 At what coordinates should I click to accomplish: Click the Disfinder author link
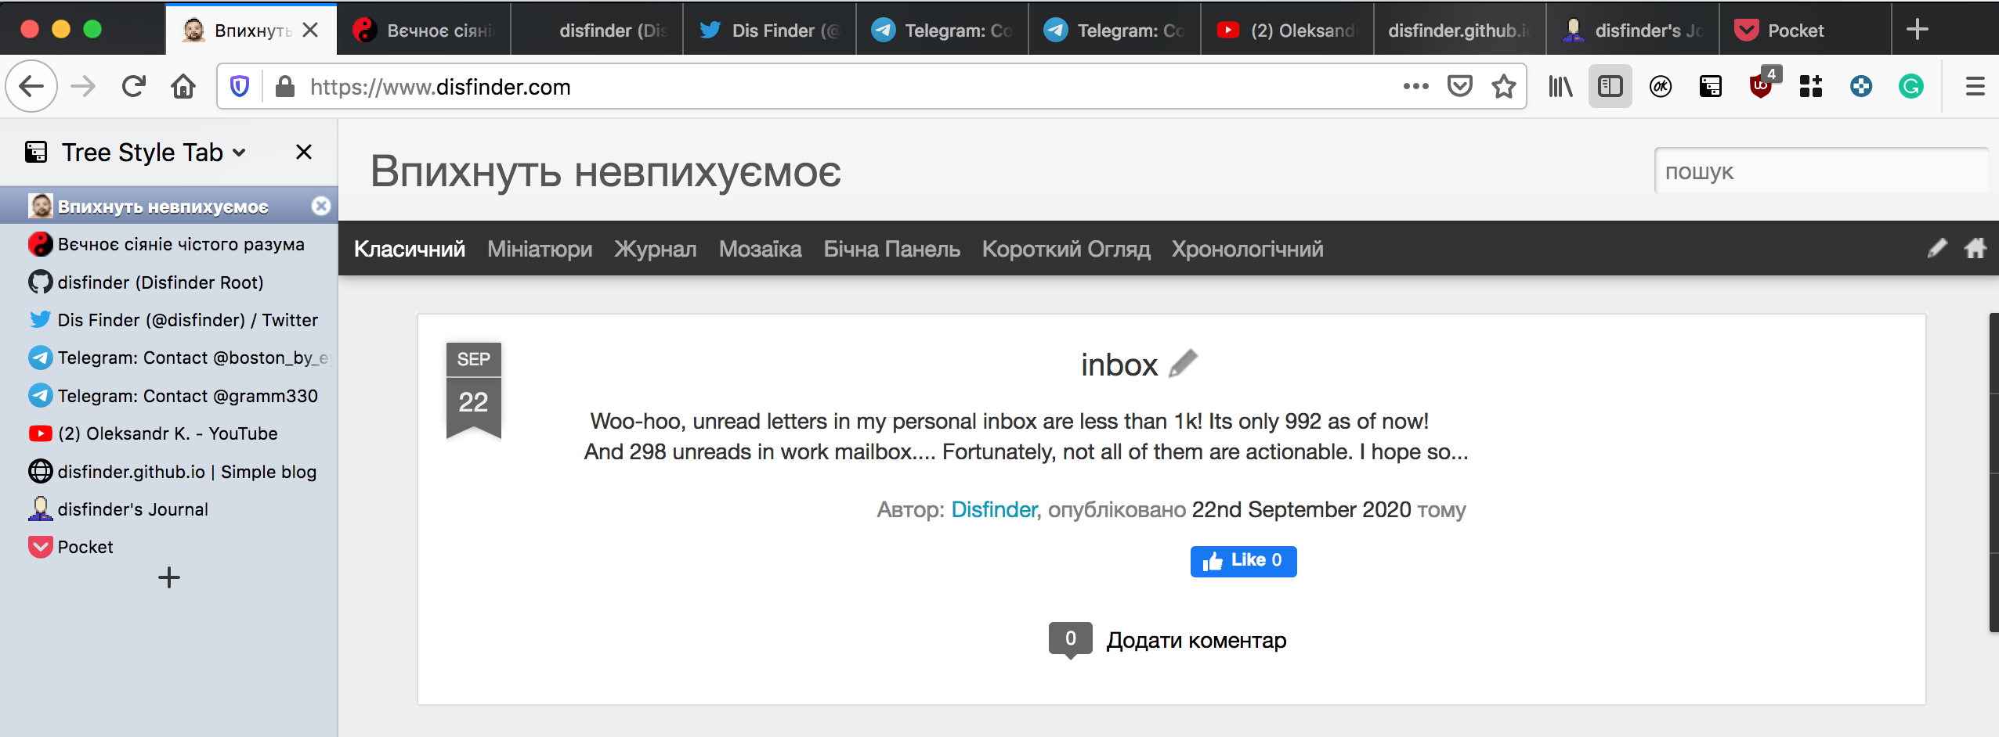coord(993,509)
